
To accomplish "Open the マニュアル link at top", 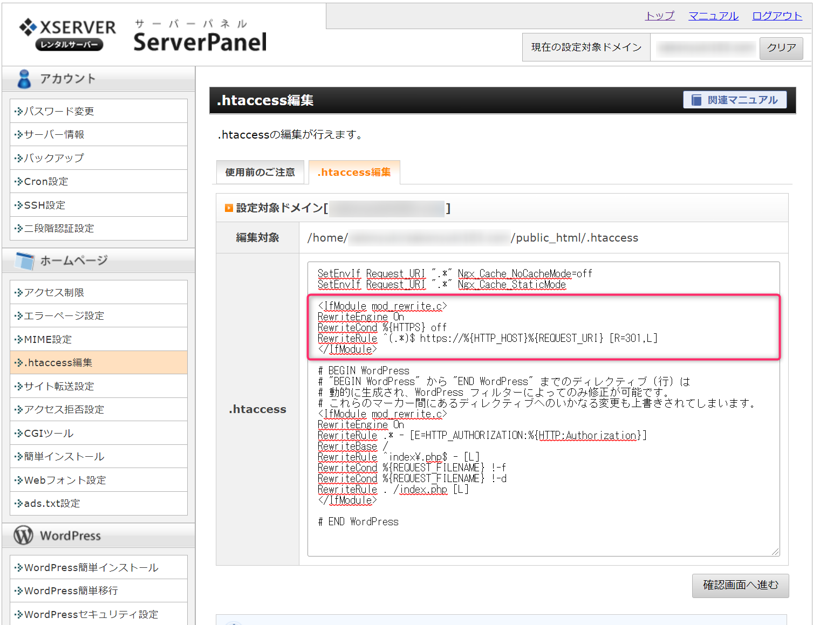I will click(713, 16).
